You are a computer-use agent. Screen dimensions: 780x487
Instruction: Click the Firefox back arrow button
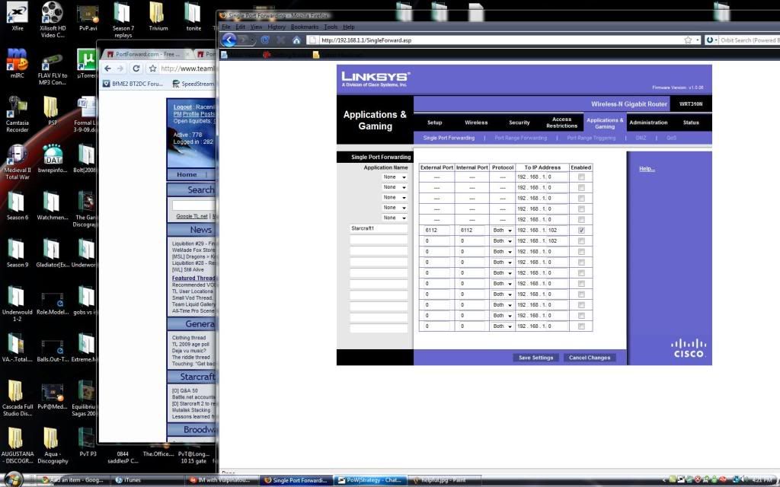click(229, 40)
